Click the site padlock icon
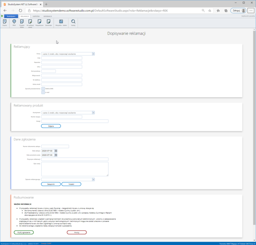Viewport: 256px width, 245px height. [x=29, y=10]
